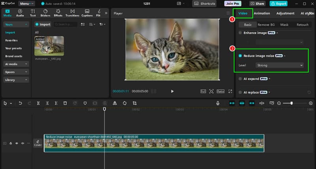The width and height of the screenshot is (316, 169).
Task: Select the Reduce image noise timeline clip
Action: (154, 143)
